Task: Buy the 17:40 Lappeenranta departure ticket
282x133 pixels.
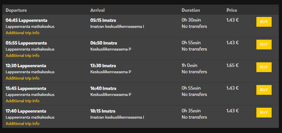Action: tap(264, 112)
